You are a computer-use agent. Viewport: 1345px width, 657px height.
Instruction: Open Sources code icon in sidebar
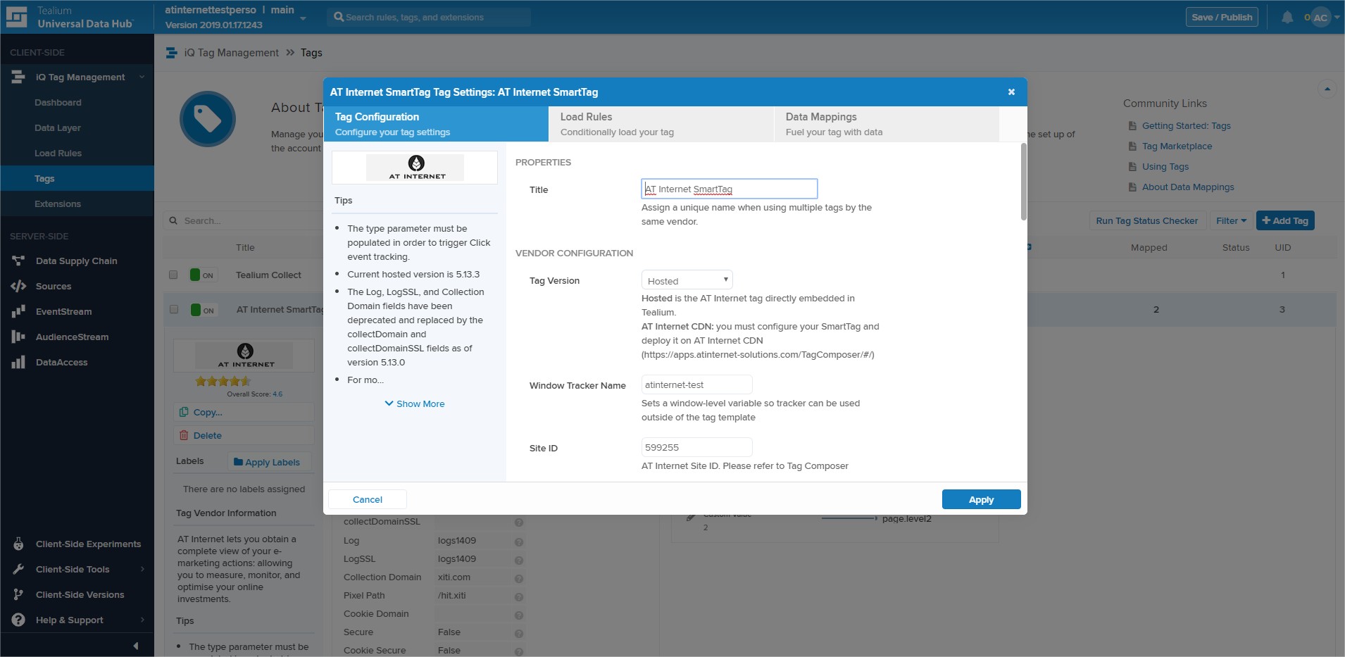(18, 286)
